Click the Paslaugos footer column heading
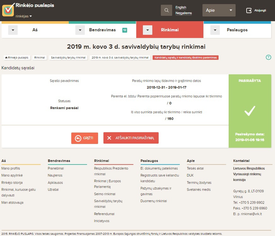Viewport: 275px width, 236px height. pyautogui.click(x=149, y=161)
